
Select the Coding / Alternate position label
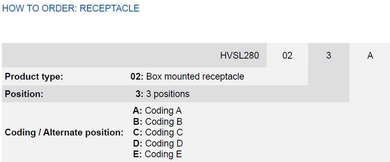[64, 132]
